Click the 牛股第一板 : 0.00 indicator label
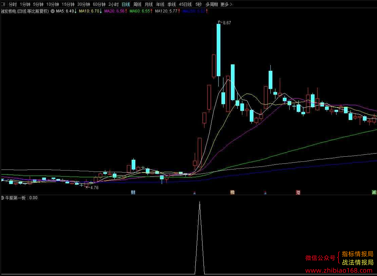Screen dimensions: 377x276 [21, 198]
